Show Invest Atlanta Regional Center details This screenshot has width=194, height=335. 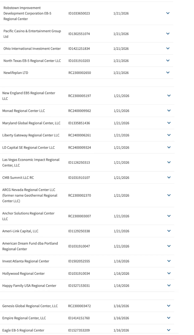tap(169, 261)
